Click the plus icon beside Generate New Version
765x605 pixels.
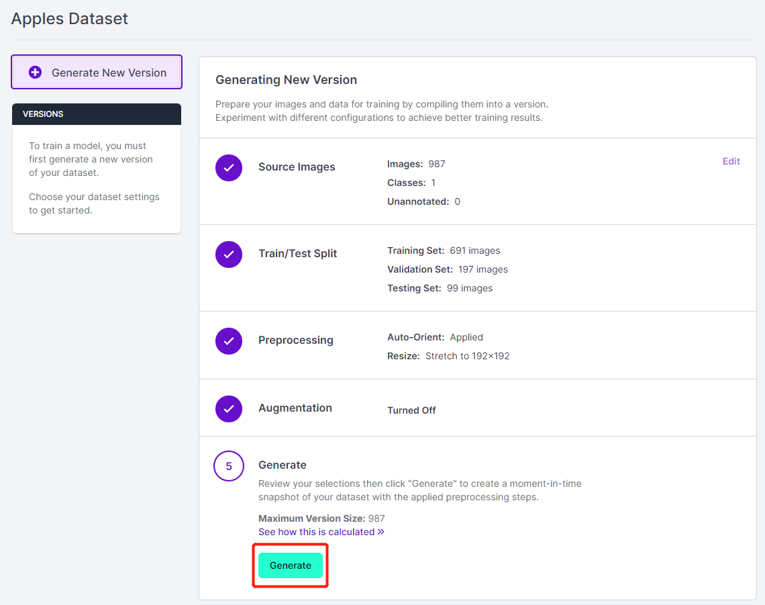[x=36, y=73]
